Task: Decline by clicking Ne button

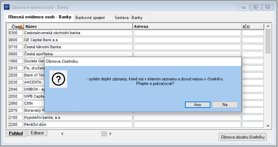Action: (x=225, y=105)
